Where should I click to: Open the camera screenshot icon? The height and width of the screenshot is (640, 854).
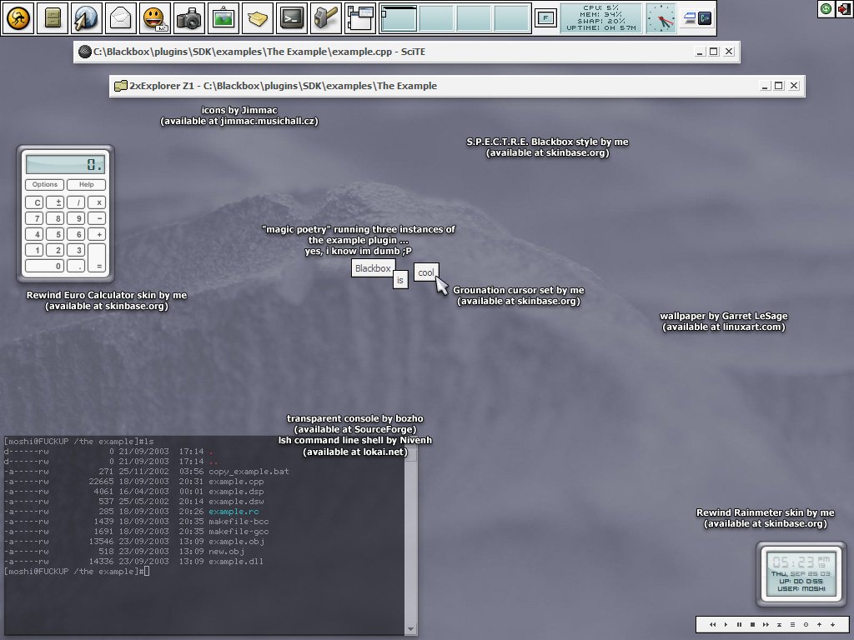189,18
